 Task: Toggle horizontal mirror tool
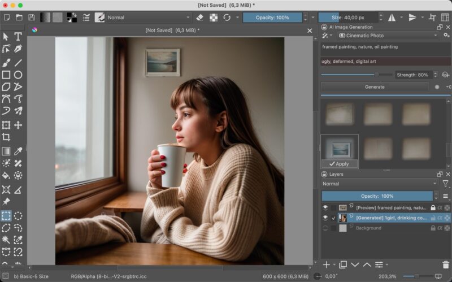click(x=392, y=18)
